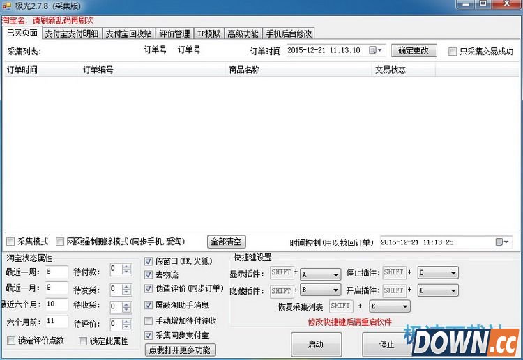Check 手动增加待付待收 checkbox
Viewport: 523px width, 360px height.
[x=149, y=321]
